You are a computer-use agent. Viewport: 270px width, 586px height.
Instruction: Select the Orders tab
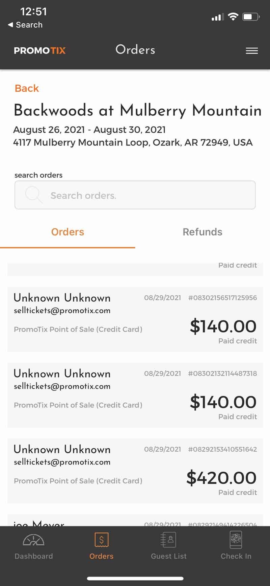pyautogui.click(x=67, y=232)
